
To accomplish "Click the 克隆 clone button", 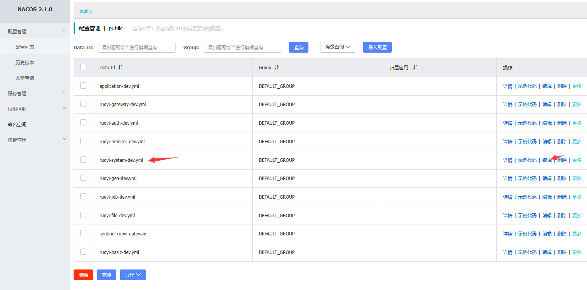I will click(107, 275).
